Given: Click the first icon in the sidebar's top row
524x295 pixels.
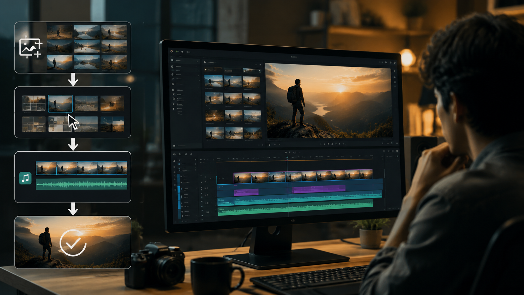Looking at the screenshot, I should point(172,60).
